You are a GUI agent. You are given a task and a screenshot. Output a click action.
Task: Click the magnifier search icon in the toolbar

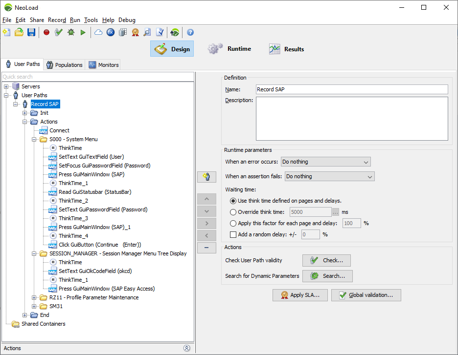tap(147, 32)
